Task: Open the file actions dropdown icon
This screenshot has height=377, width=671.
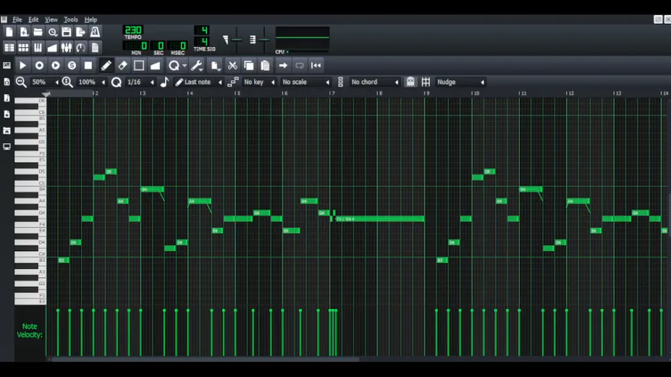Action: (215, 66)
